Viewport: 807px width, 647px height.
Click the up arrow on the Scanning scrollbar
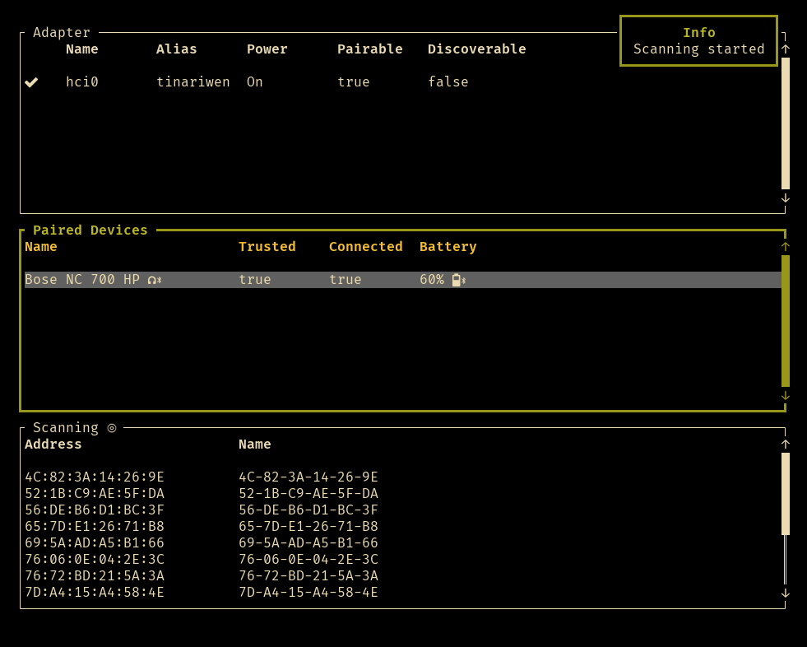coord(786,444)
